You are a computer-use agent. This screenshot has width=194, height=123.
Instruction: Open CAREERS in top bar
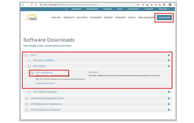coord(108,9)
